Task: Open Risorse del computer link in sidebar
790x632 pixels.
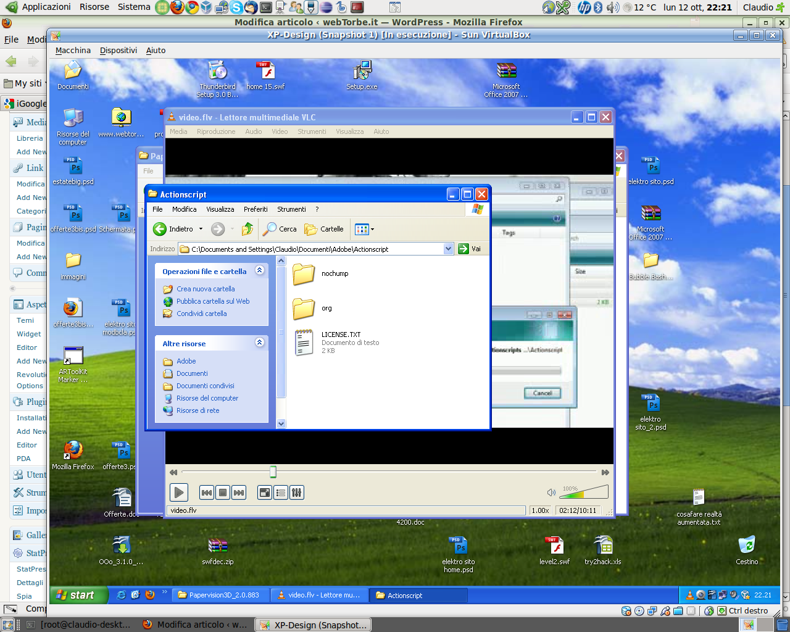Action: pyautogui.click(x=207, y=398)
